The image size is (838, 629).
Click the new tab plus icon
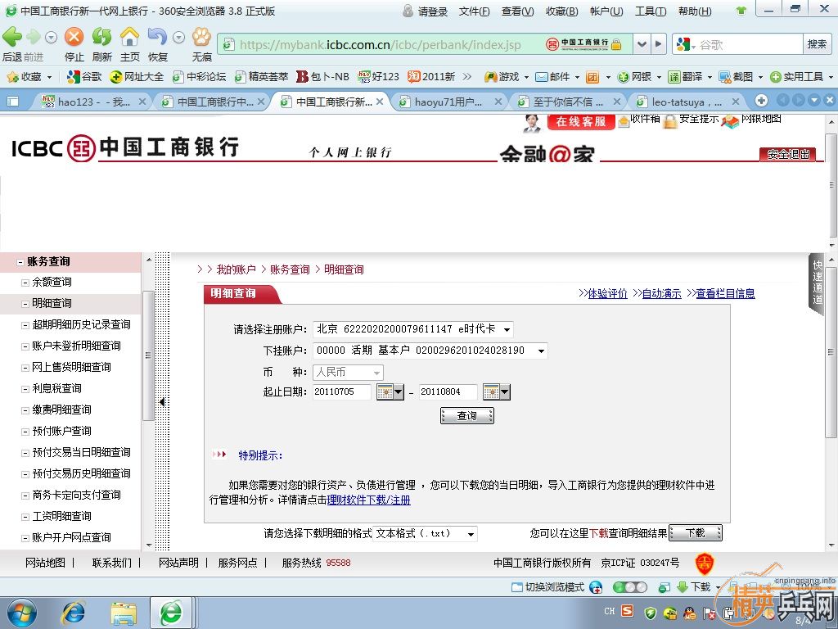(x=762, y=101)
